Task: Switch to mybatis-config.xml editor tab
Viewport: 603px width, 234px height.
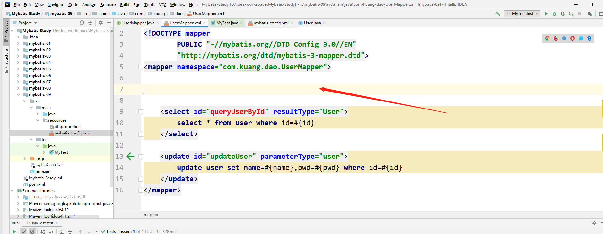Action: (271, 23)
